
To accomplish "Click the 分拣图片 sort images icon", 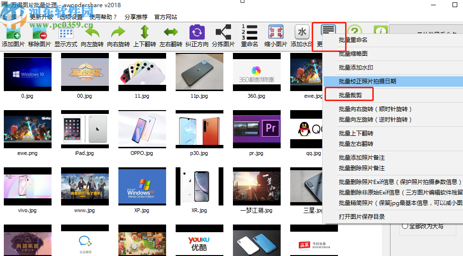I will (223, 32).
